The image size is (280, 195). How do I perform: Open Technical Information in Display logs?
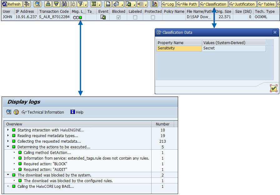click(x=43, y=112)
